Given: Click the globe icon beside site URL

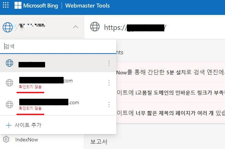Looking at the screenshot, I should click(95, 27).
